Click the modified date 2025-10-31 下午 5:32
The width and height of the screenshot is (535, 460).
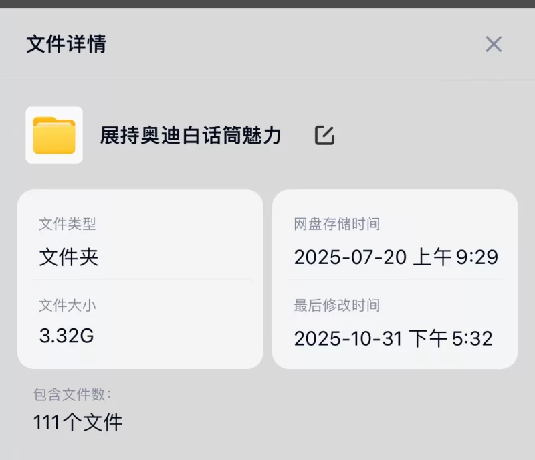tap(396, 338)
